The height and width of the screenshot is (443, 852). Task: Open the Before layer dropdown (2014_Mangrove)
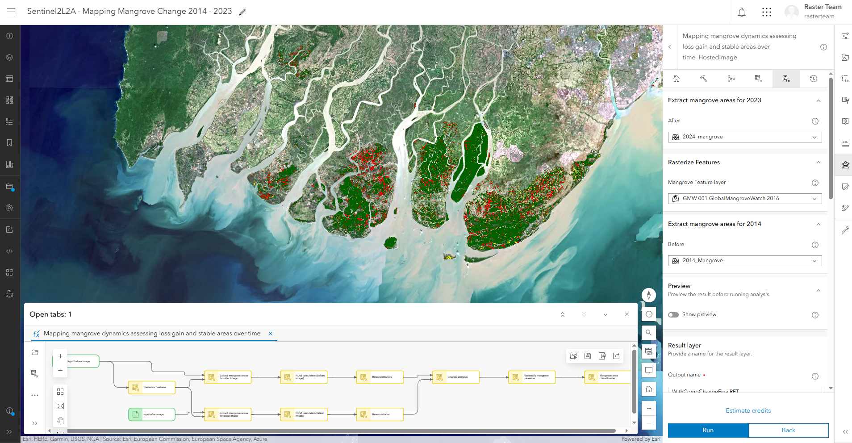pos(745,260)
